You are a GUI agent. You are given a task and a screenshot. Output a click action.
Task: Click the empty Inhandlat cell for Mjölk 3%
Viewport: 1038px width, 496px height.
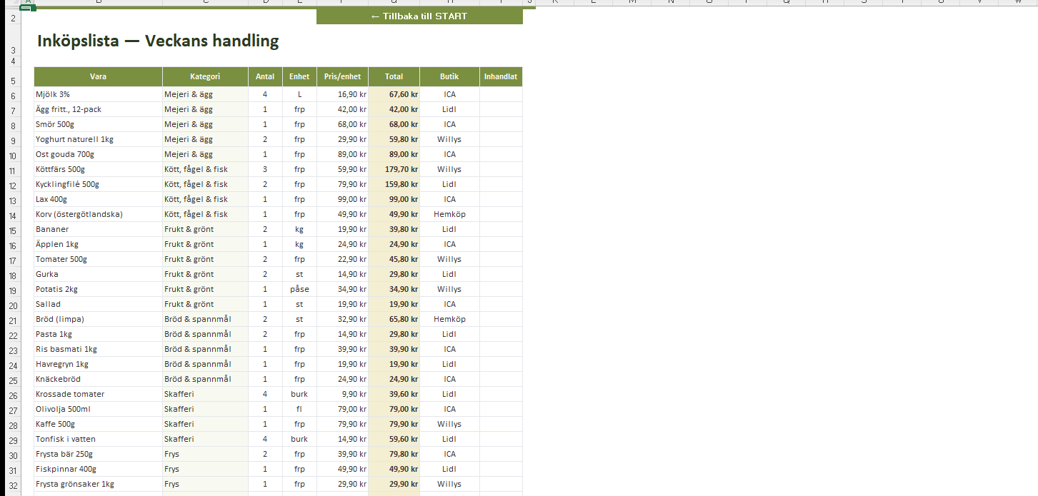pos(501,94)
